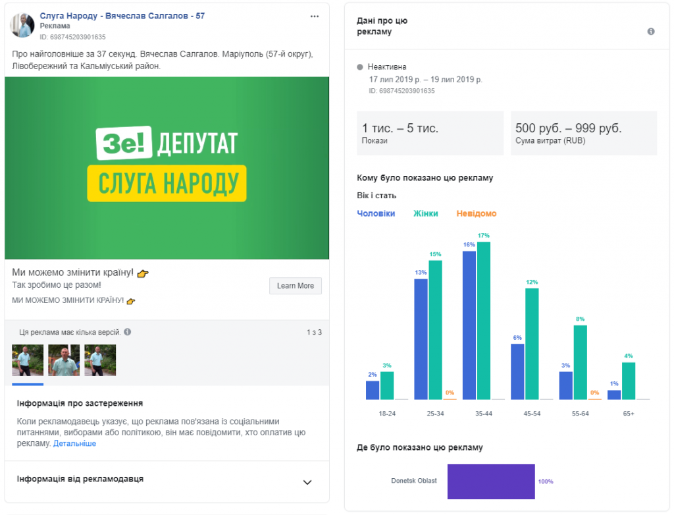Click the 13% men bar for ages 25-34
This screenshot has width=674, height=515.
click(x=421, y=339)
